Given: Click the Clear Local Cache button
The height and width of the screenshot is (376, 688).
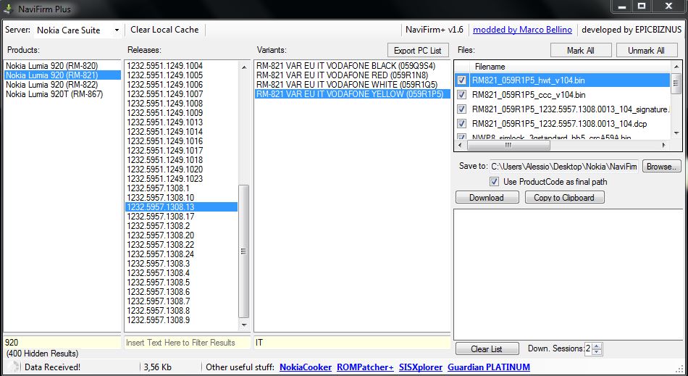Looking at the screenshot, I should click(164, 30).
